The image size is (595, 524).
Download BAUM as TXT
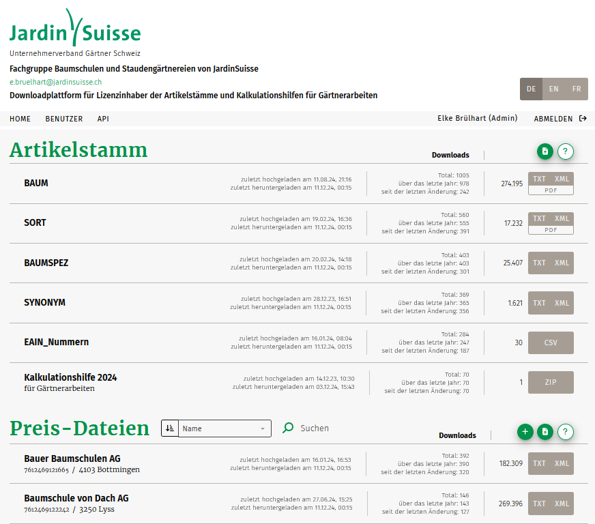click(x=539, y=179)
